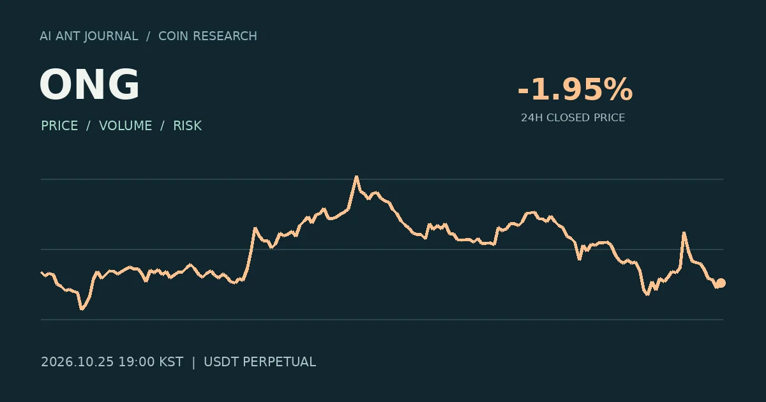The height and width of the screenshot is (402, 766).
Task: Click the slash separator between header breadcrumbs
Action: [148, 36]
